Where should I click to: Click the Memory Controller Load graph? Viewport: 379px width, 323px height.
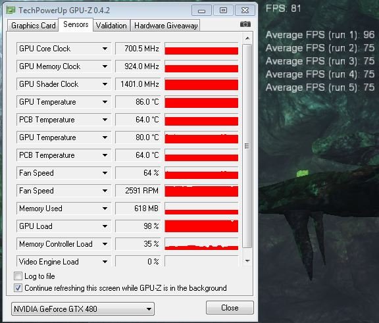coord(201,244)
